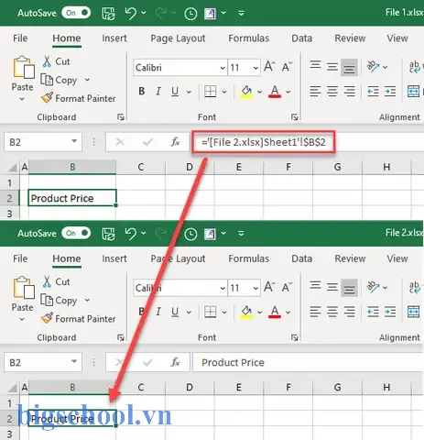The height and width of the screenshot is (440, 424).
Task: Activate Format Painter in File 2
Action: [x=79, y=319]
